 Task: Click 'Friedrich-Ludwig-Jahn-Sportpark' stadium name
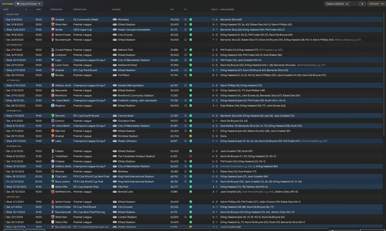(138, 101)
